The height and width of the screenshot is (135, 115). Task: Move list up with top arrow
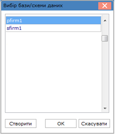tap(105, 21)
